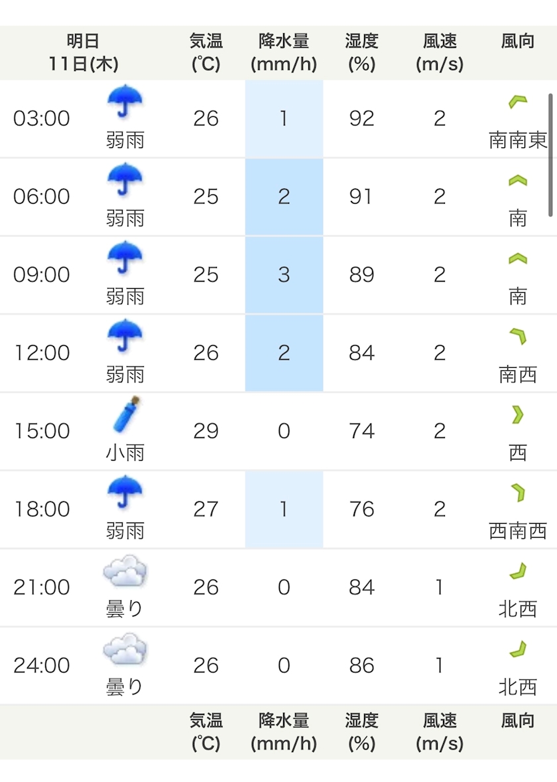Click the 09:00 precipitation cell showing 3
Viewport: 557px width, 782px height.
(284, 275)
